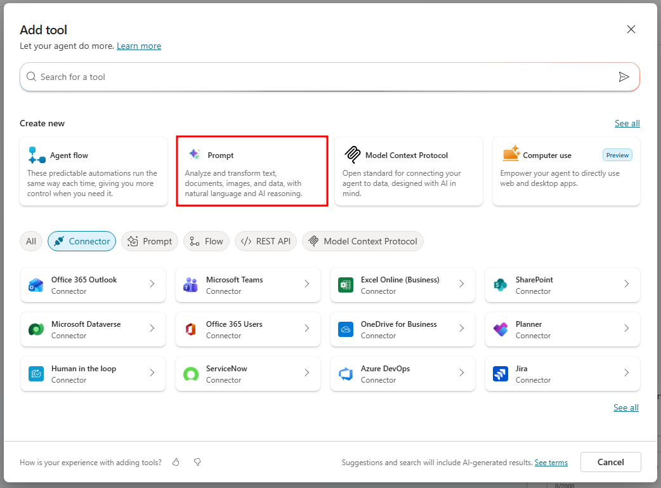Screen dimensions: 661x488
Task: Click the thumbs down feedback icon
Action: pyautogui.click(x=197, y=462)
